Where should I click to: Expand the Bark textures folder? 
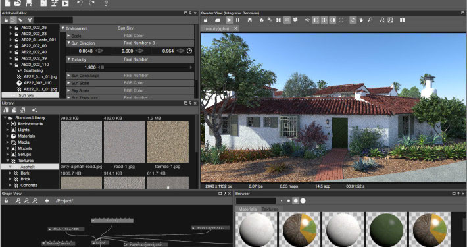[x=10, y=173]
